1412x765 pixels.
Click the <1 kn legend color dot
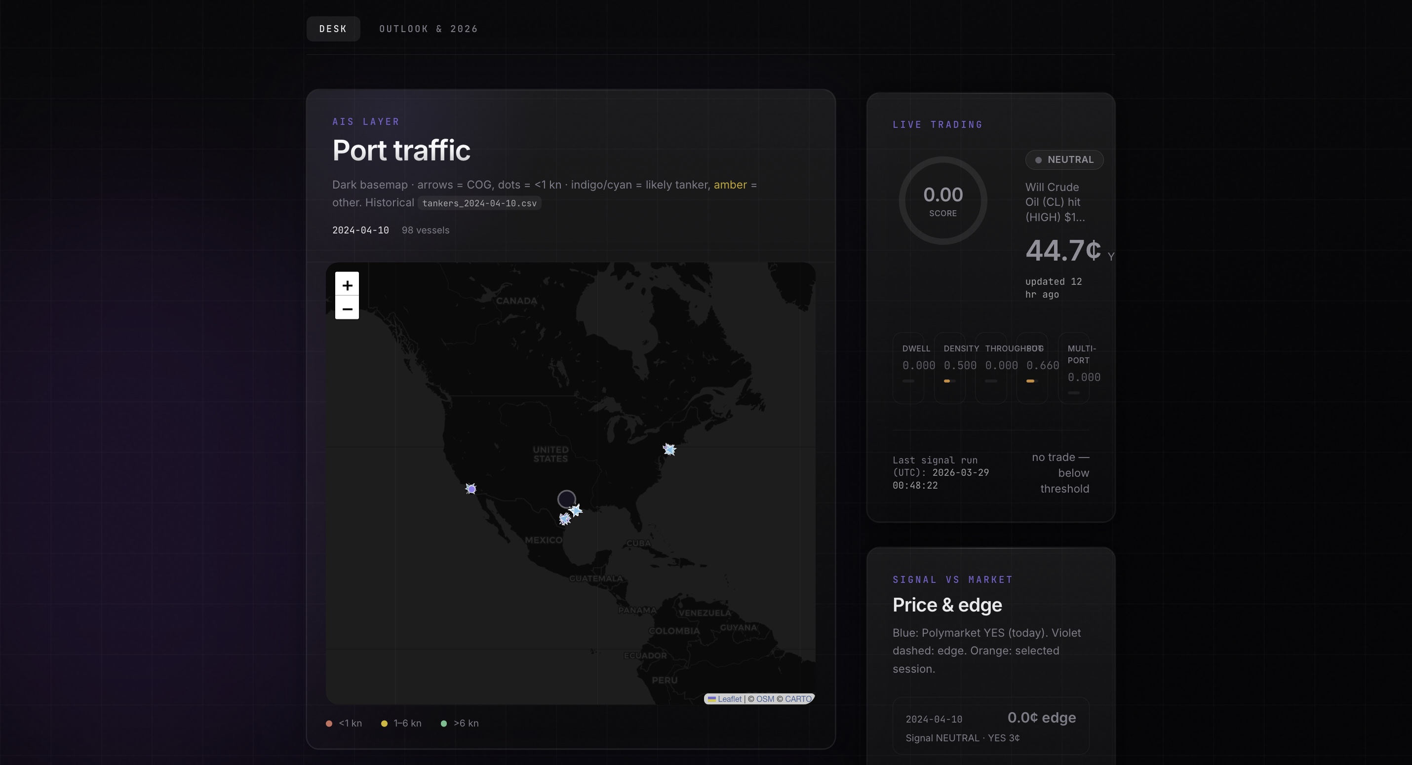329,724
